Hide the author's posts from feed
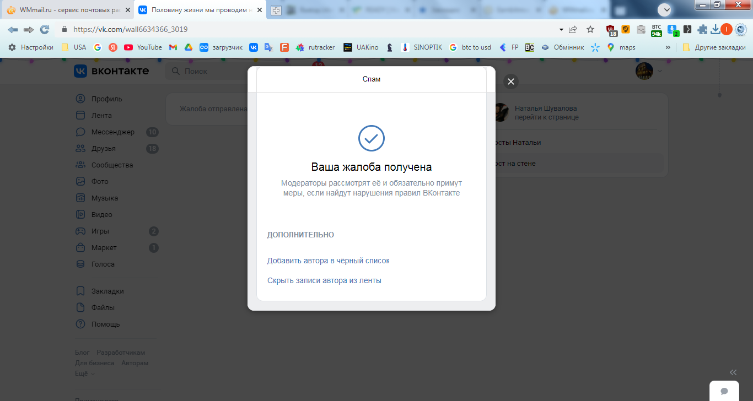The width and height of the screenshot is (753, 401). click(x=324, y=280)
